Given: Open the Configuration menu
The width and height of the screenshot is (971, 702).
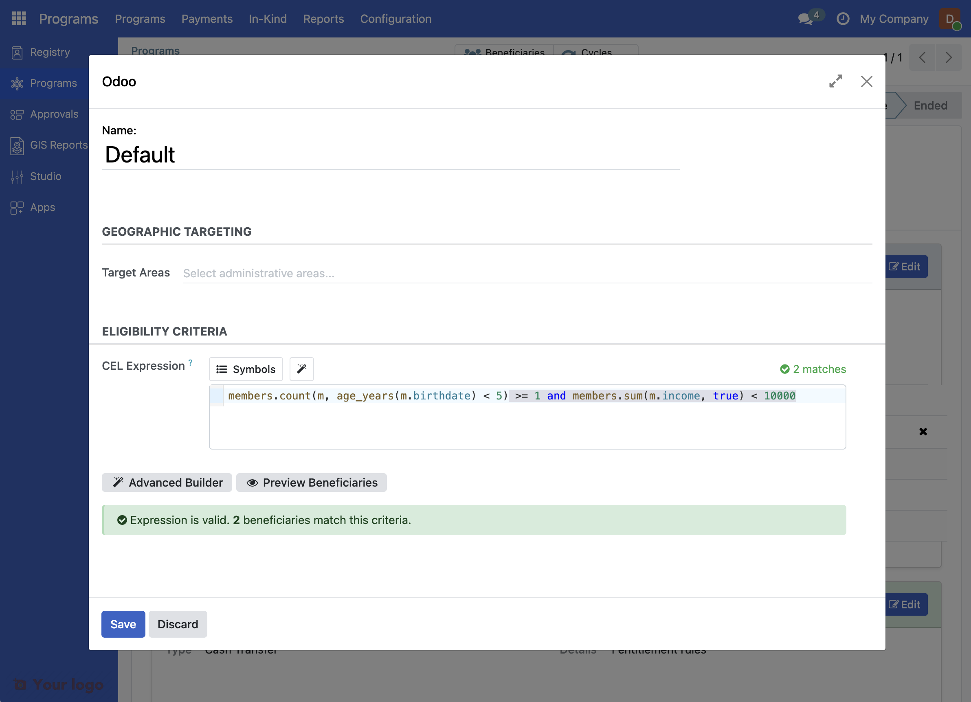Looking at the screenshot, I should click(395, 19).
